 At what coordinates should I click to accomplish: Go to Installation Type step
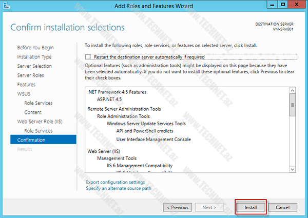[34, 57]
